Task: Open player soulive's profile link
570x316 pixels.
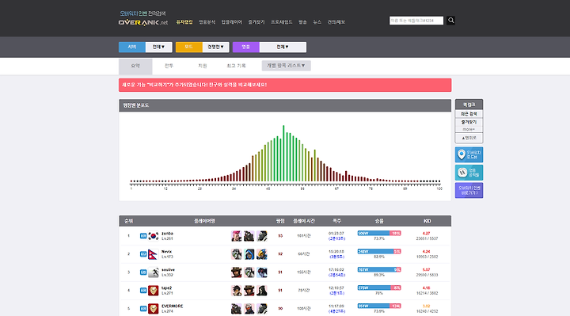Action: [x=168, y=270]
